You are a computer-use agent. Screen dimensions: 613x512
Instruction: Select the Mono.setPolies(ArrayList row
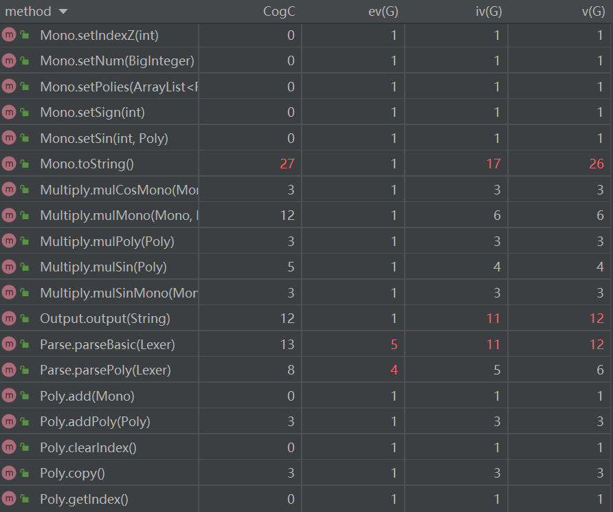tap(306, 87)
